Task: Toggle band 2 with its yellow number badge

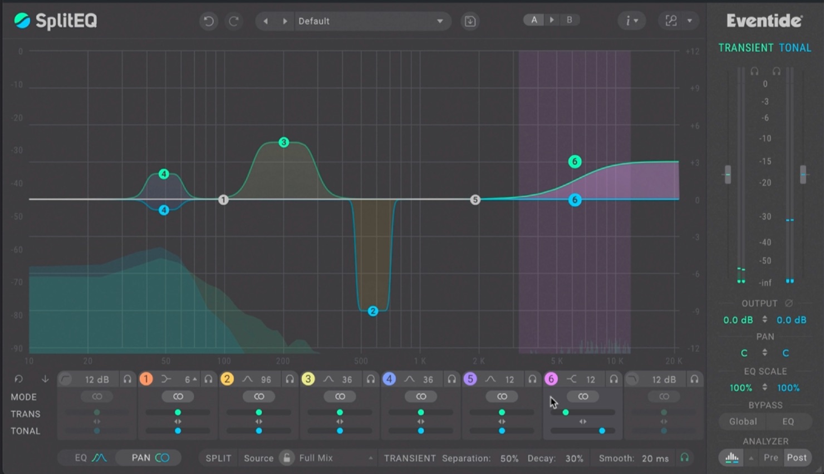Action: [227, 379]
